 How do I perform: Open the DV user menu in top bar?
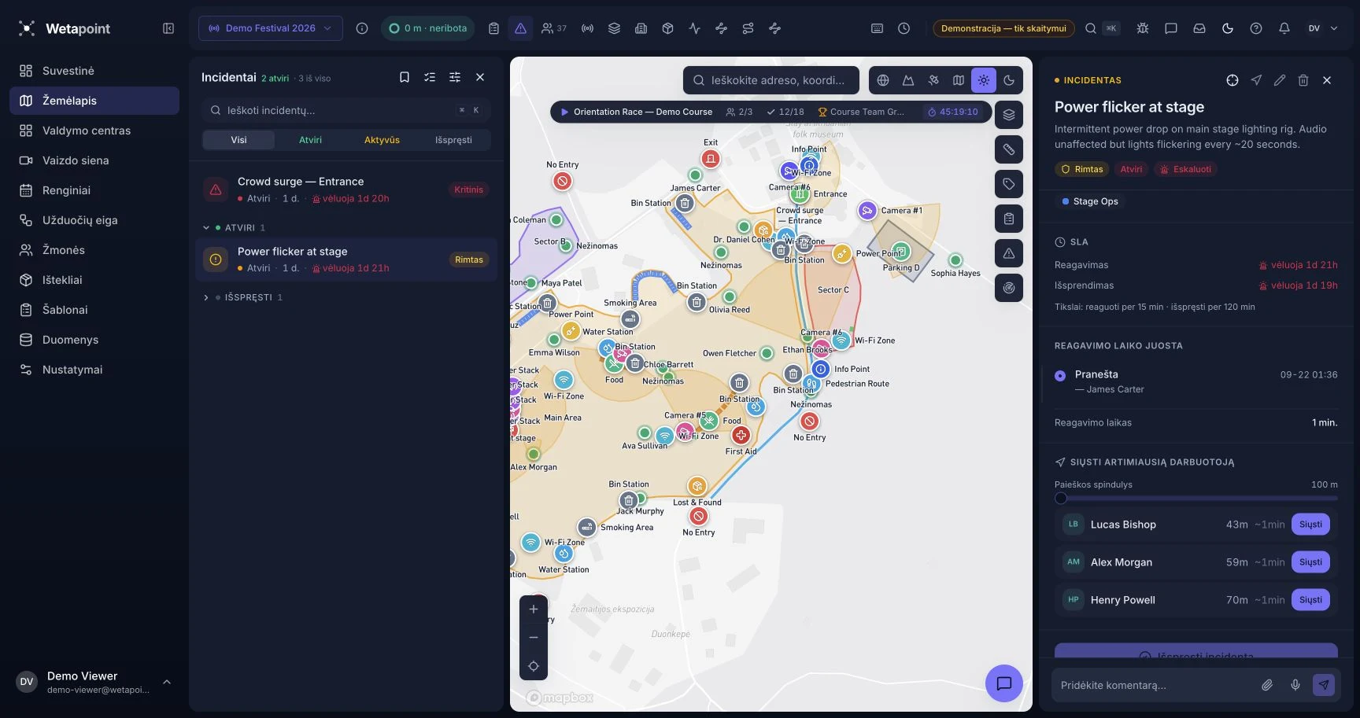(x=1322, y=28)
